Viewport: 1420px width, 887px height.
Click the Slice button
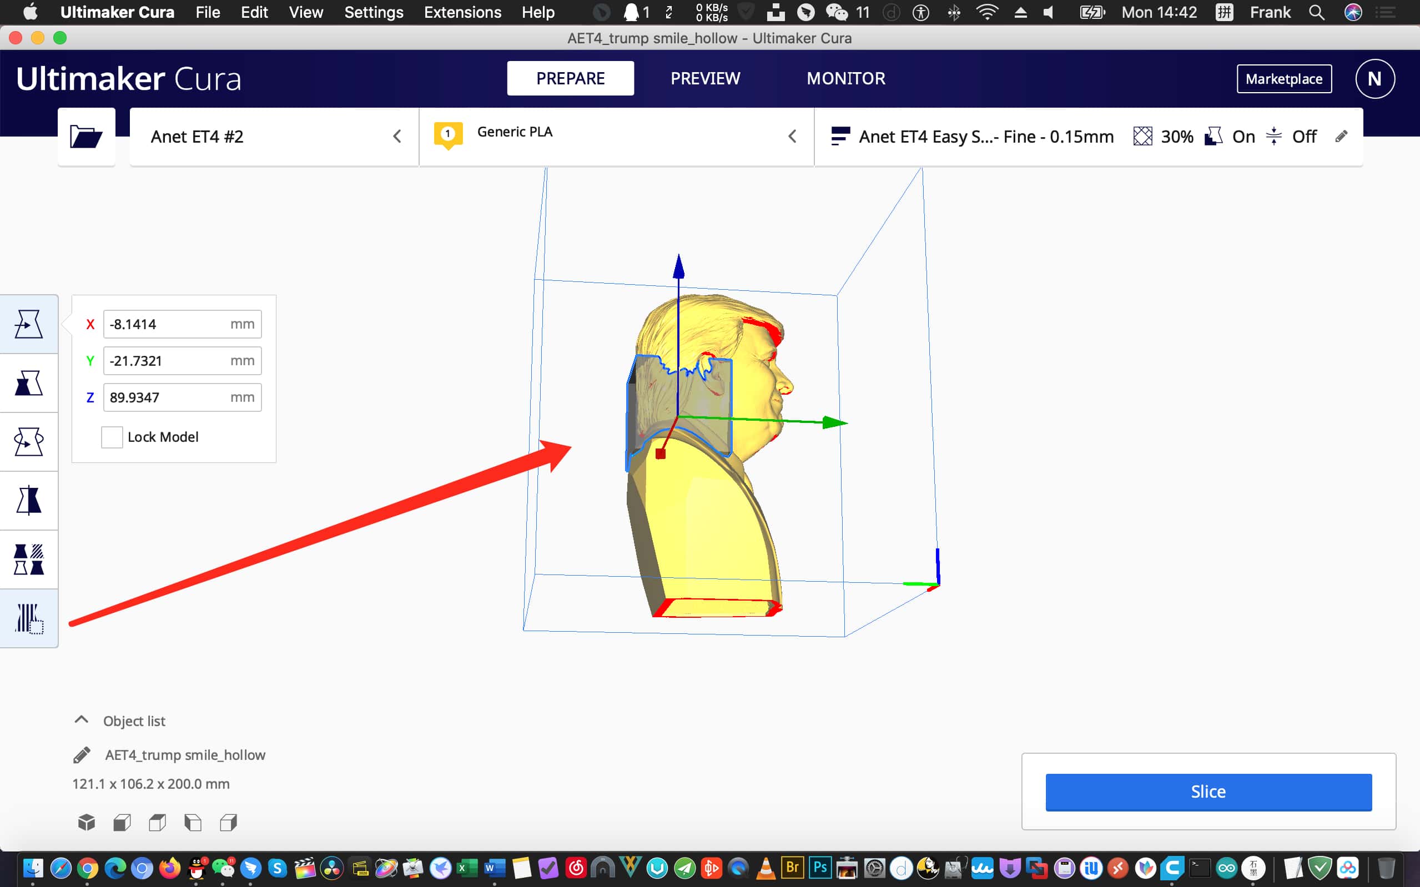[1208, 792]
